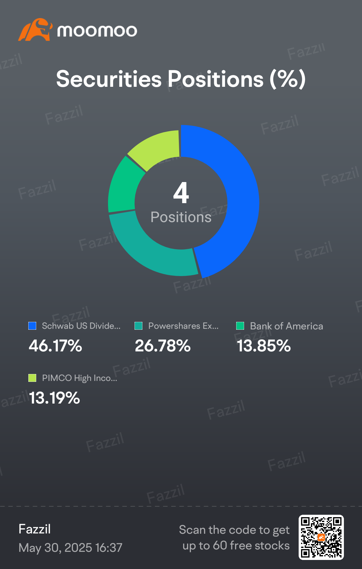The width and height of the screenshot is (362, 569).
Task: Open the PIMCO High Inco... legend label
Action: pyautogui.click(x=80, y=378)
